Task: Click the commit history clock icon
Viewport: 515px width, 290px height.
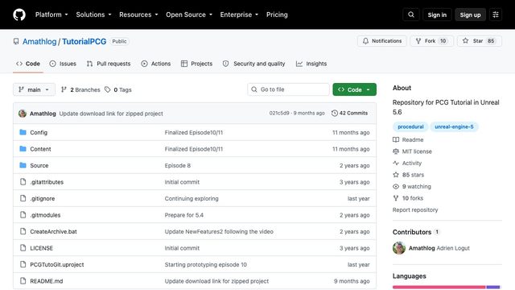Action: (x=335, y=113)
